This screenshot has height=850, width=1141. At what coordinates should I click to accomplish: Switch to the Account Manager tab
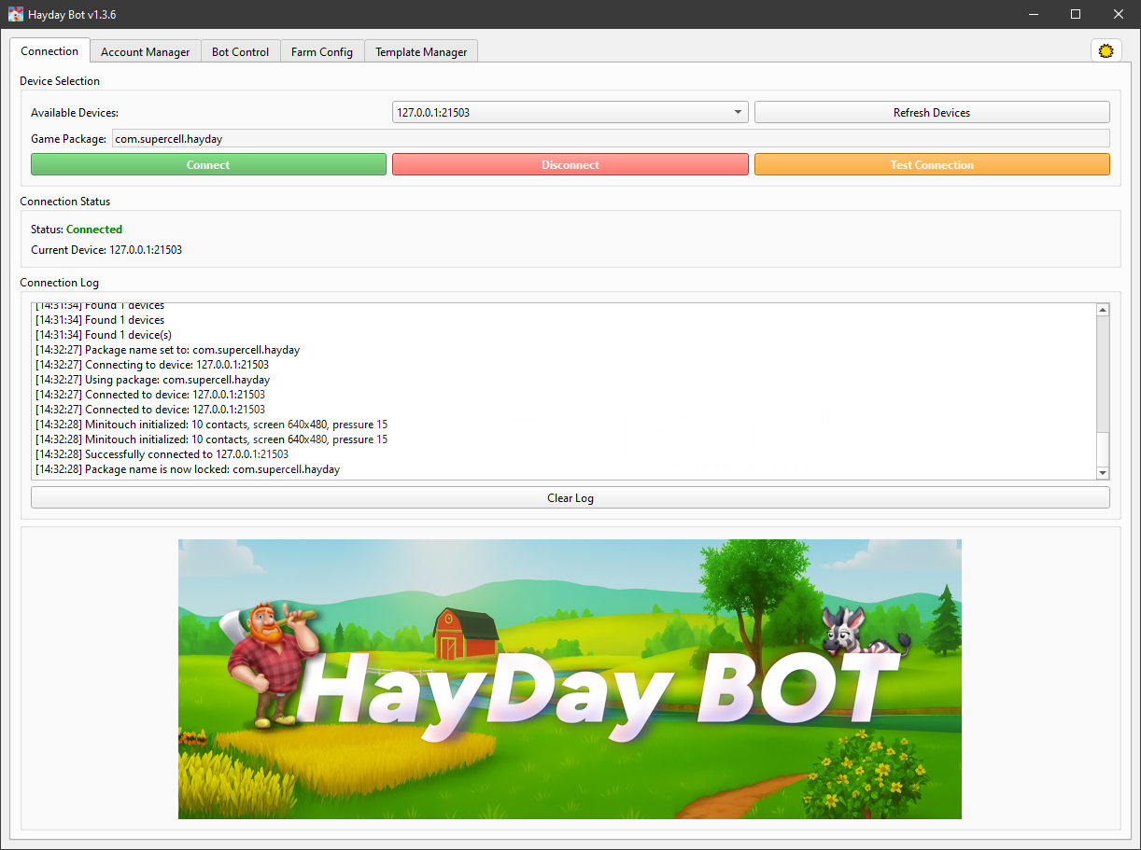click(145, 52)
